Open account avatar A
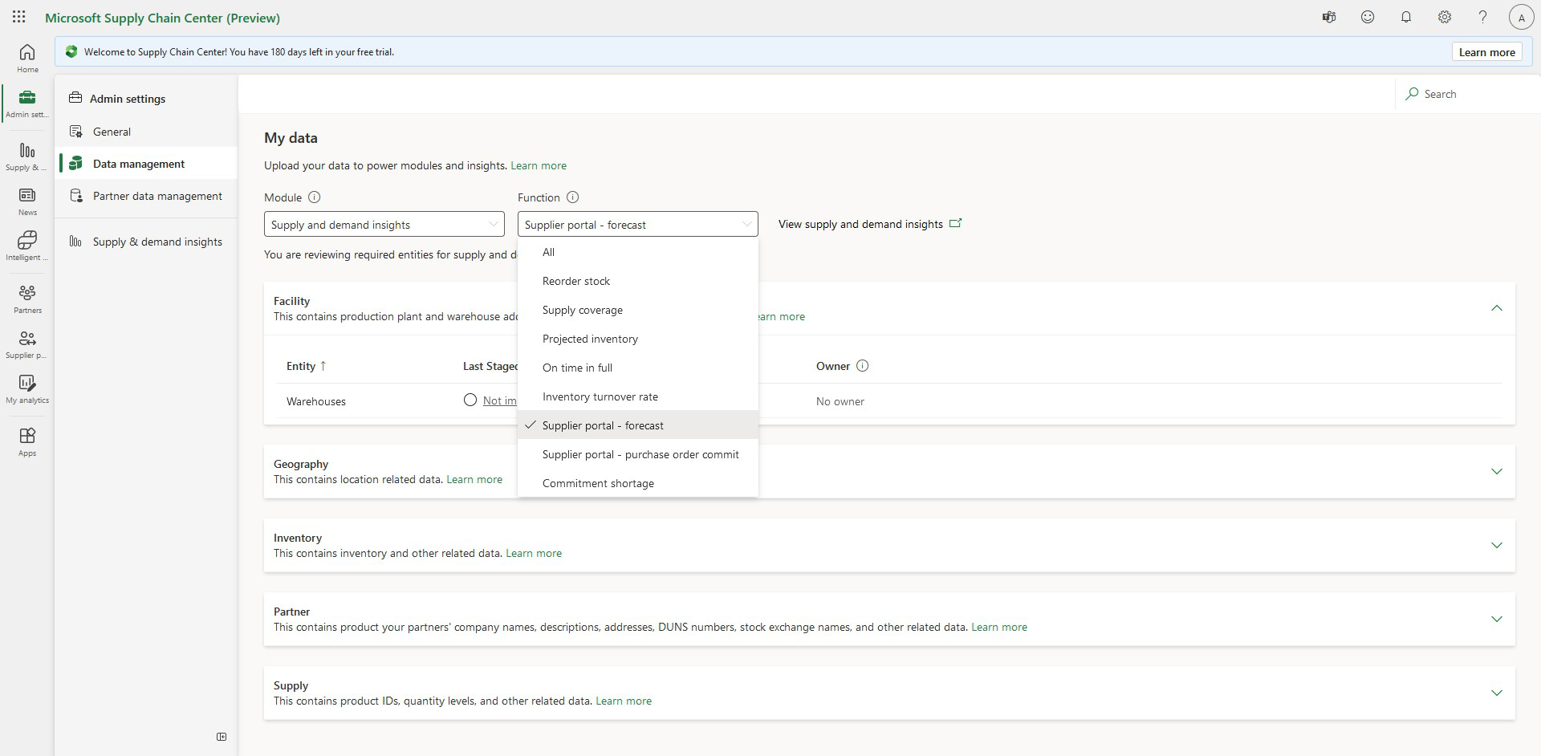This screenshot has height=756, width=1541. coord(1522,17)
